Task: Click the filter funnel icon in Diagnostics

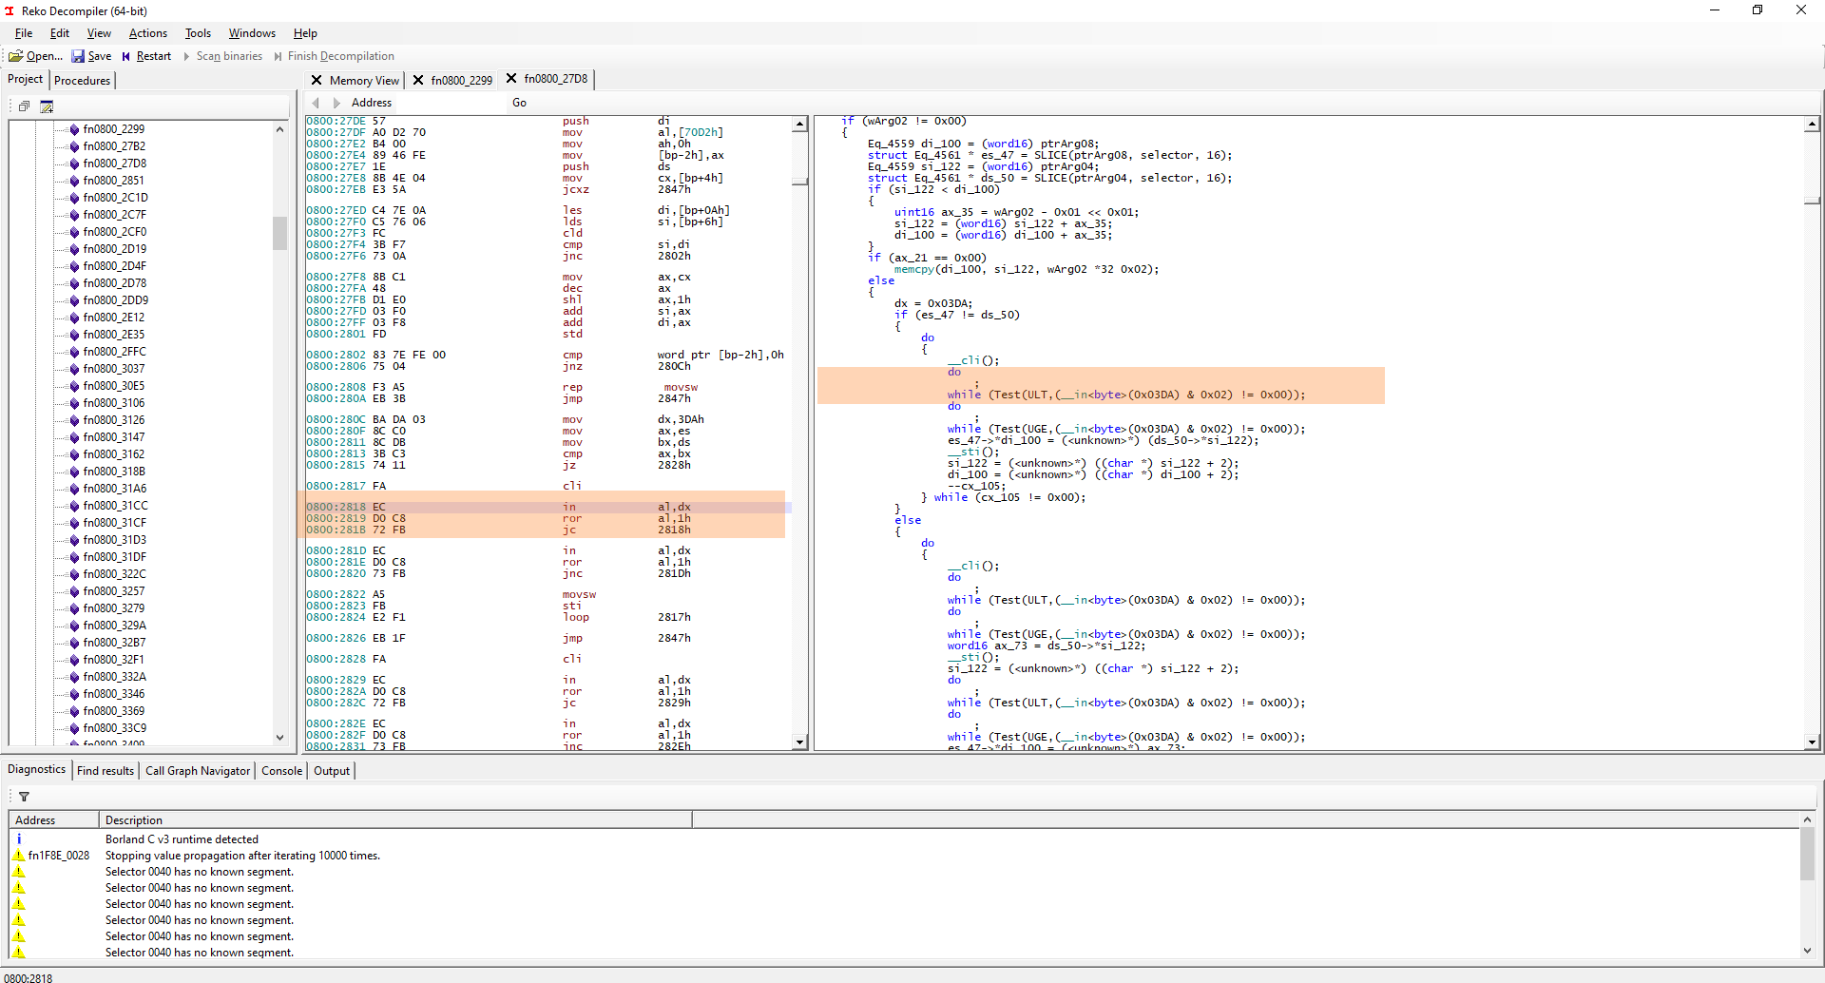Action: 24,796
